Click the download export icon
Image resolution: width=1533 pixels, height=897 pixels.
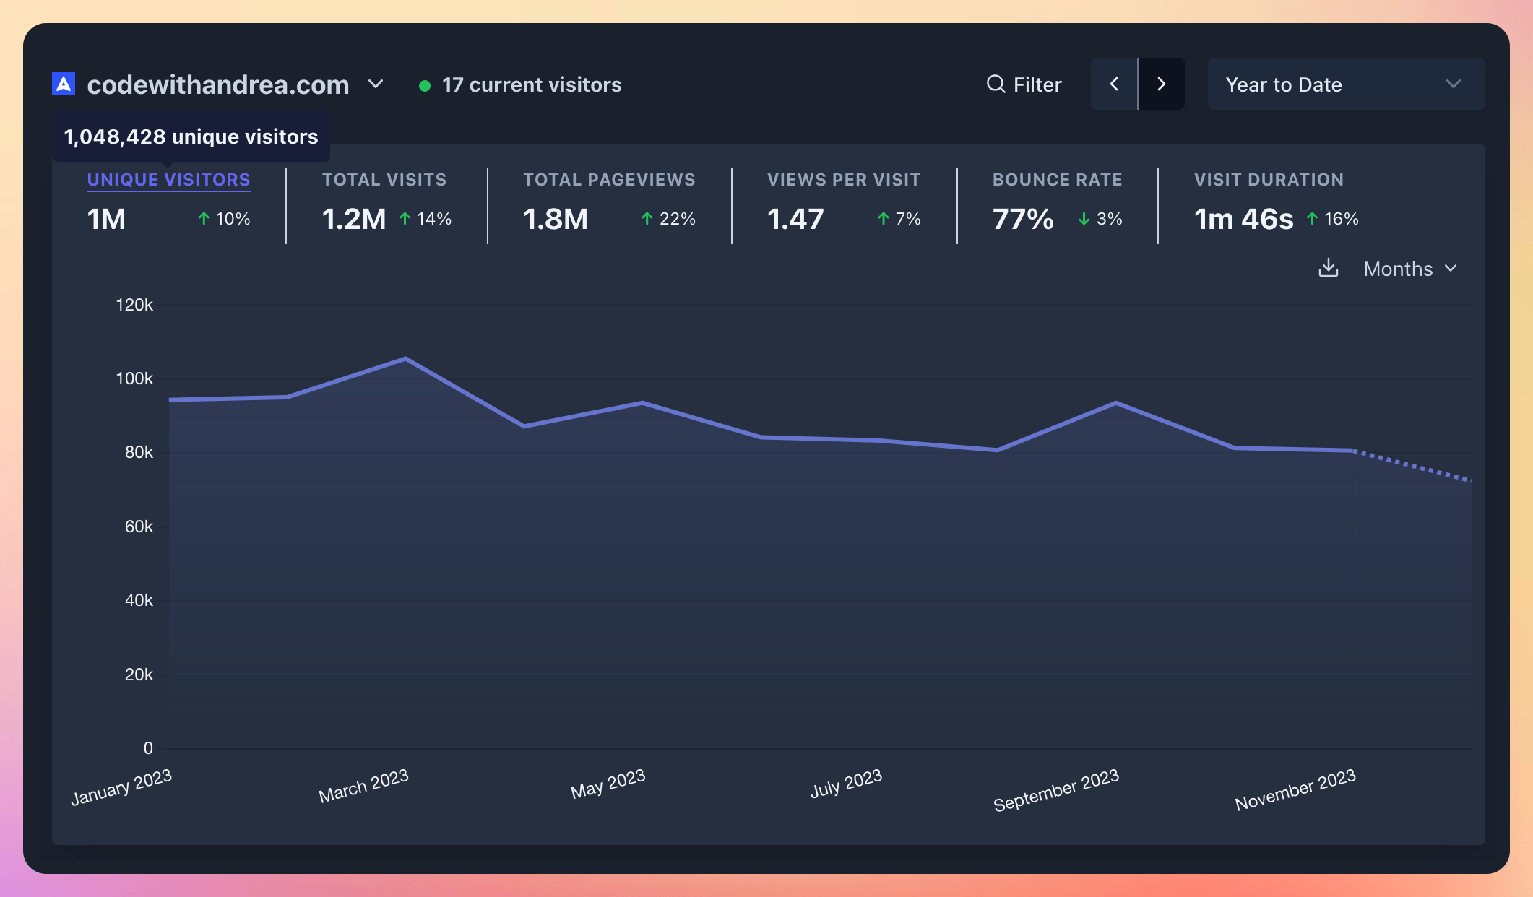[1328, 269]
